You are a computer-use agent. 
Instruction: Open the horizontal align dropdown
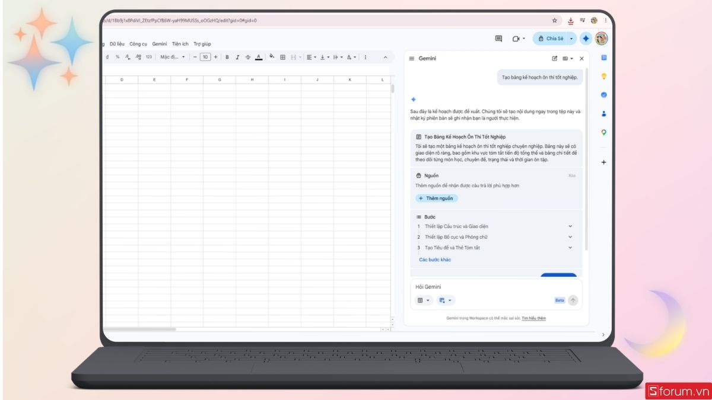311,57
